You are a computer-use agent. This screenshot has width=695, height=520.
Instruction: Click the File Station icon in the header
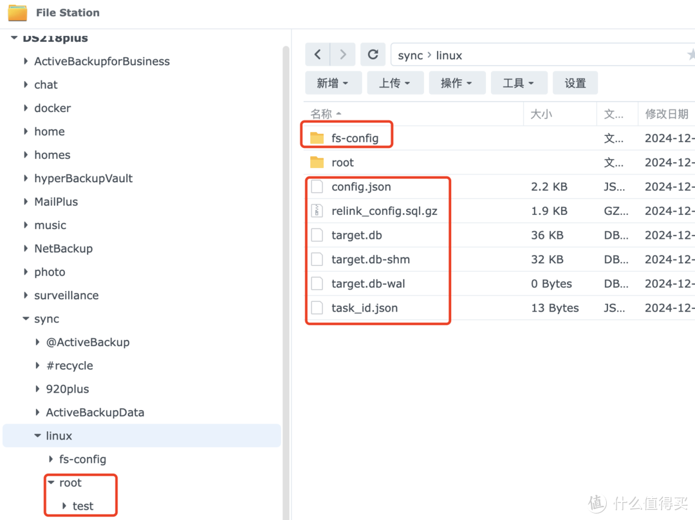(17, 12)
